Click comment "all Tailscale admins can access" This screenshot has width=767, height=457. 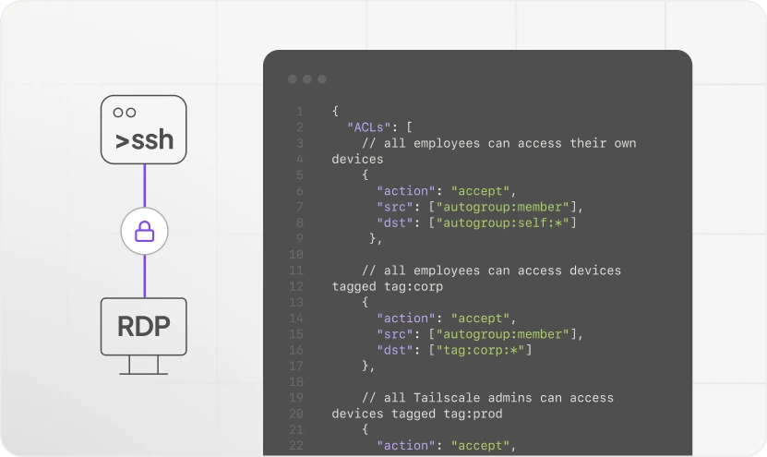(487, 398)
